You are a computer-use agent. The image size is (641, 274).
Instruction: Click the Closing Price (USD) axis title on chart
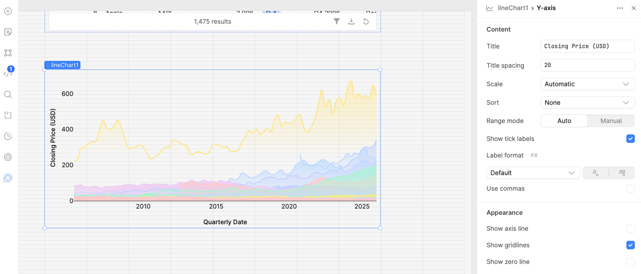tap(53, 138)
